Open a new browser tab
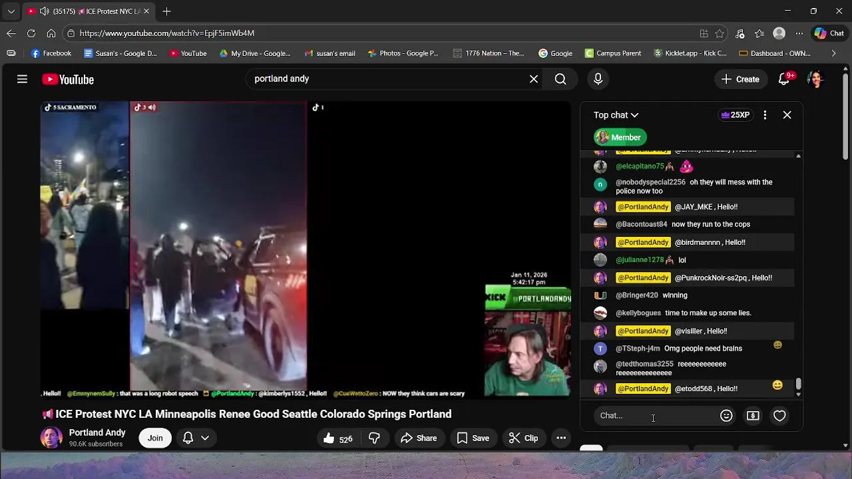The height and width of the screenshot is (479, 852). pos(166,11)
